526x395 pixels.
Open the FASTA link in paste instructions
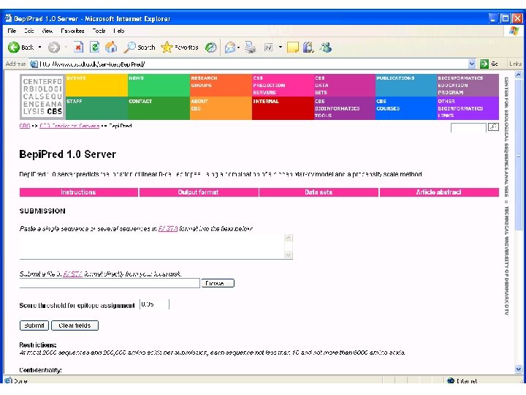click(168, 229)
